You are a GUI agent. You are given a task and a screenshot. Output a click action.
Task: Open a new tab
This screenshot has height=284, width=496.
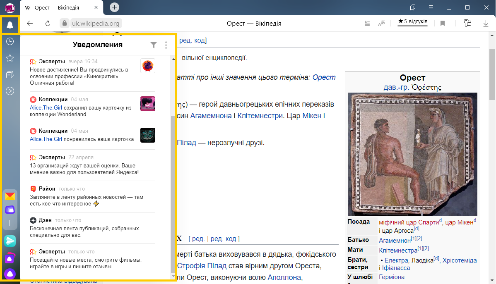click(x=114, y=7)
